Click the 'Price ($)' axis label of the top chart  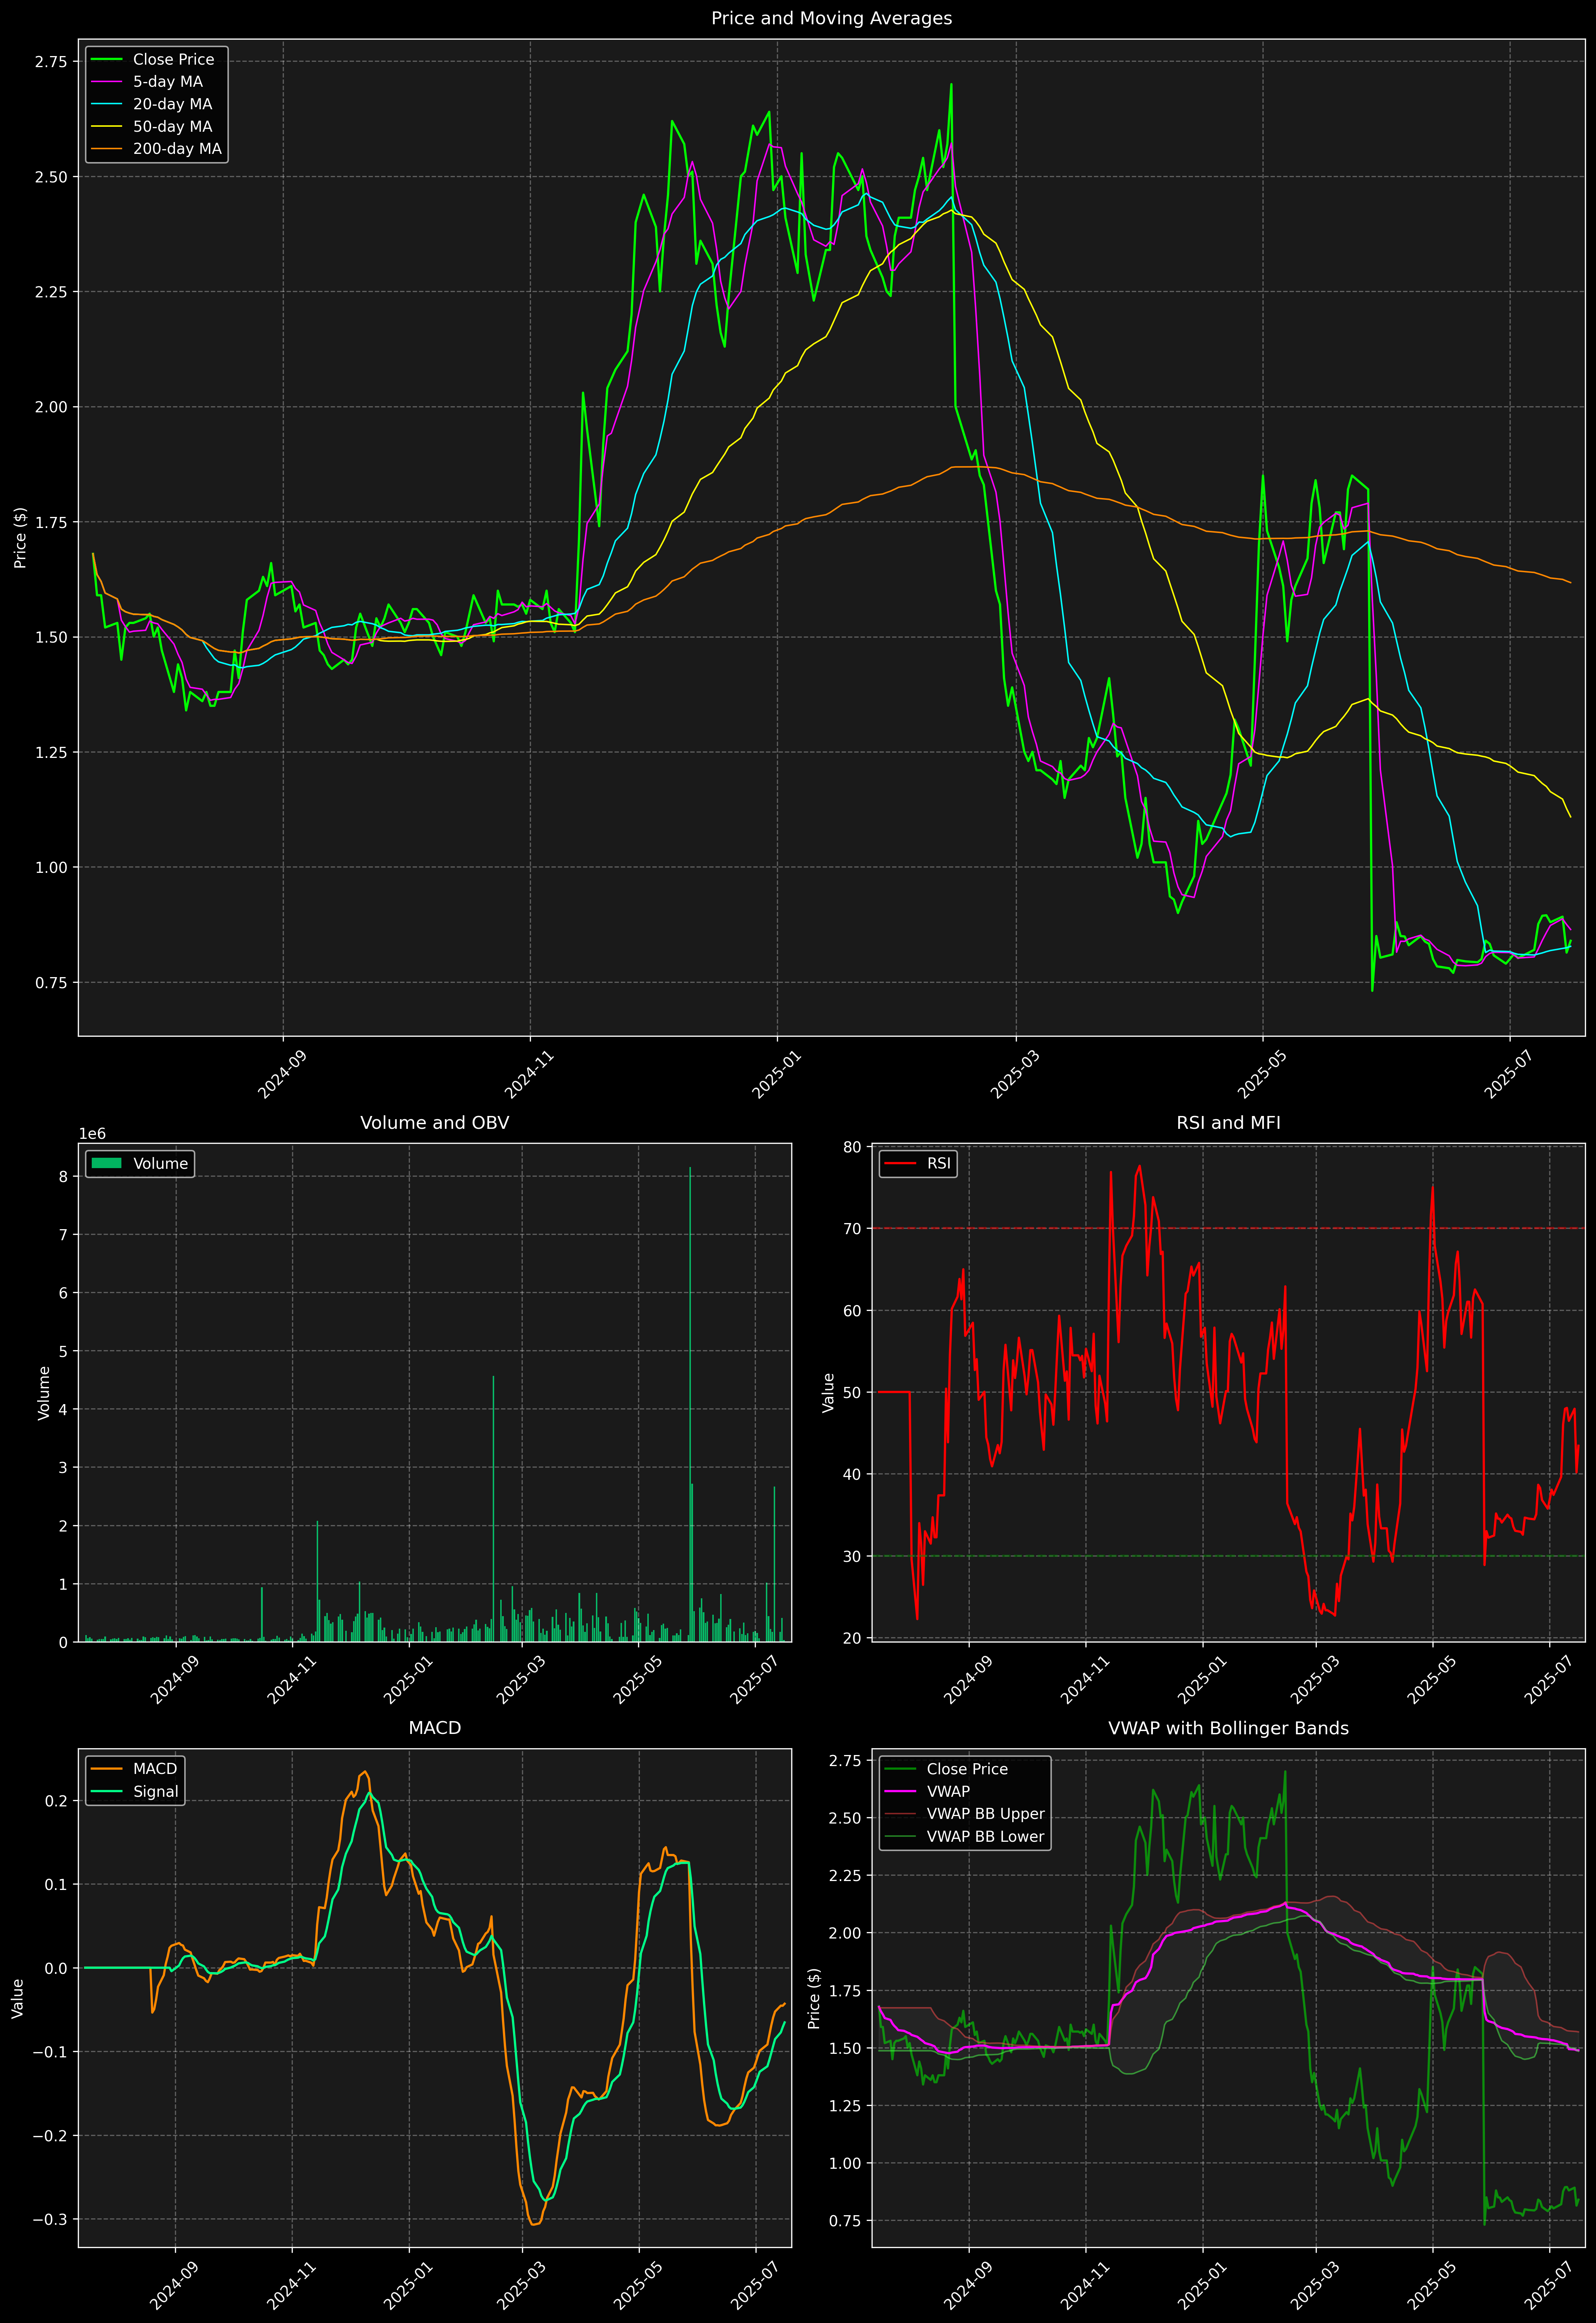[20, 538]
